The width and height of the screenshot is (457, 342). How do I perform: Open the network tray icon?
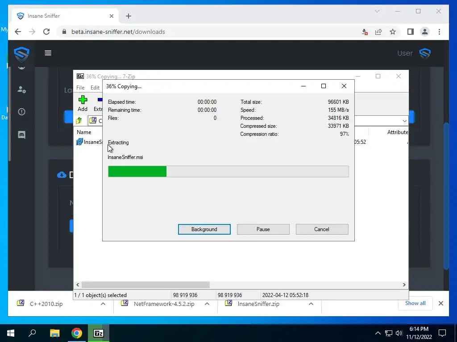[x=389, y=333]
